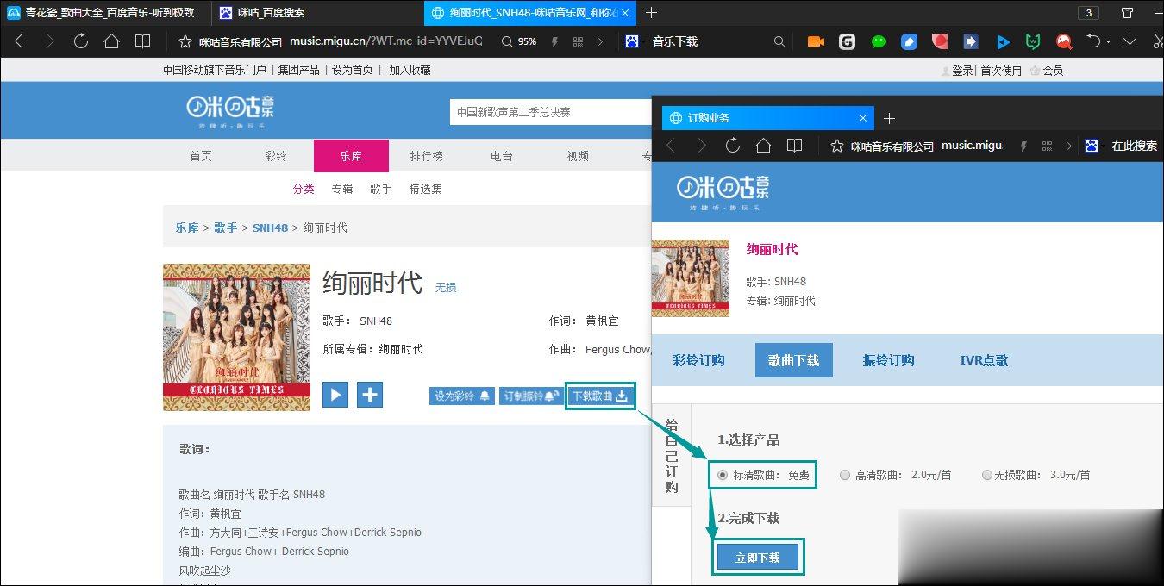Image resolution: width=1164 pixels, height=586 pixels.
Task: Reload the page in the main browser
Action: [80, 41]
